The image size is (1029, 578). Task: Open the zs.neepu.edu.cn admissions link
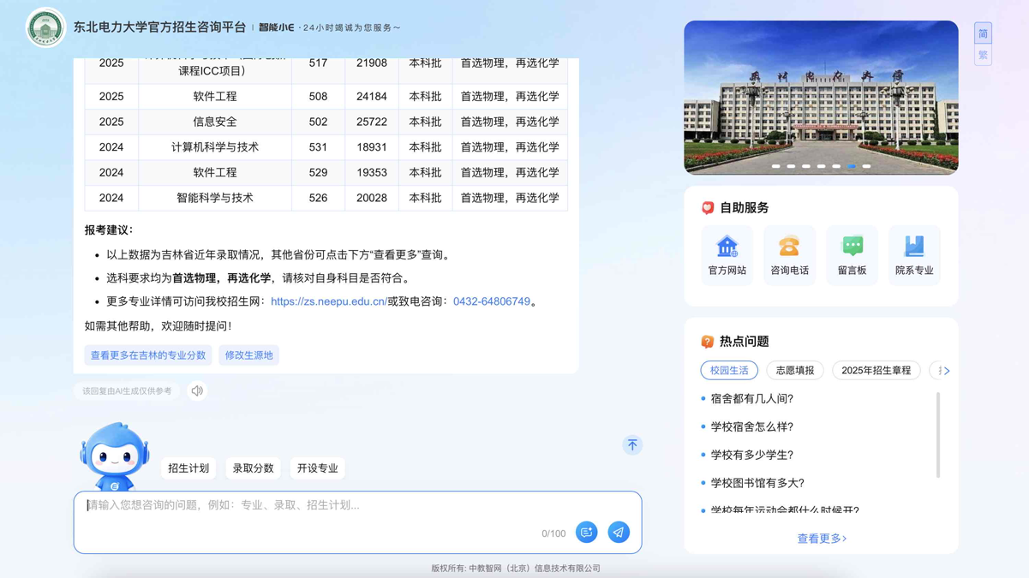(x=328, y=301)
